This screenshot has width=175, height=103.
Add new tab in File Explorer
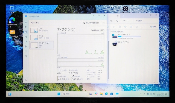(123, 16)
